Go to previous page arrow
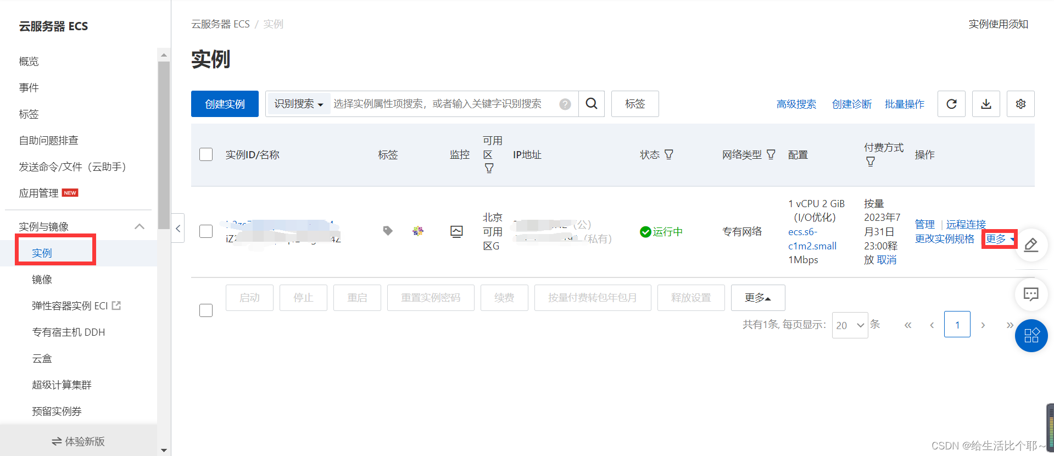The width and height of the screenshot is (1054, 456). point(932,325)
